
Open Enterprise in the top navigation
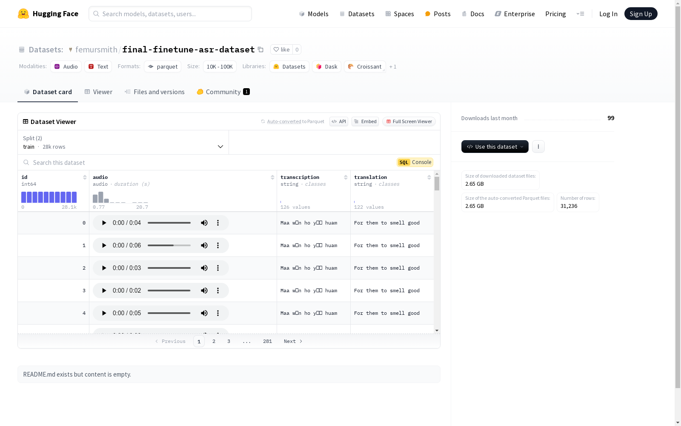[x=515, y=14]
